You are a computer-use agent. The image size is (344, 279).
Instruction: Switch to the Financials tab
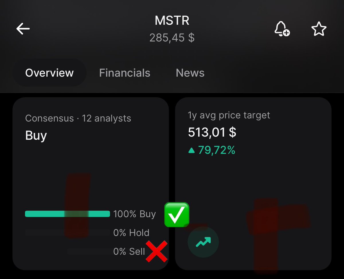pos(124,73)
